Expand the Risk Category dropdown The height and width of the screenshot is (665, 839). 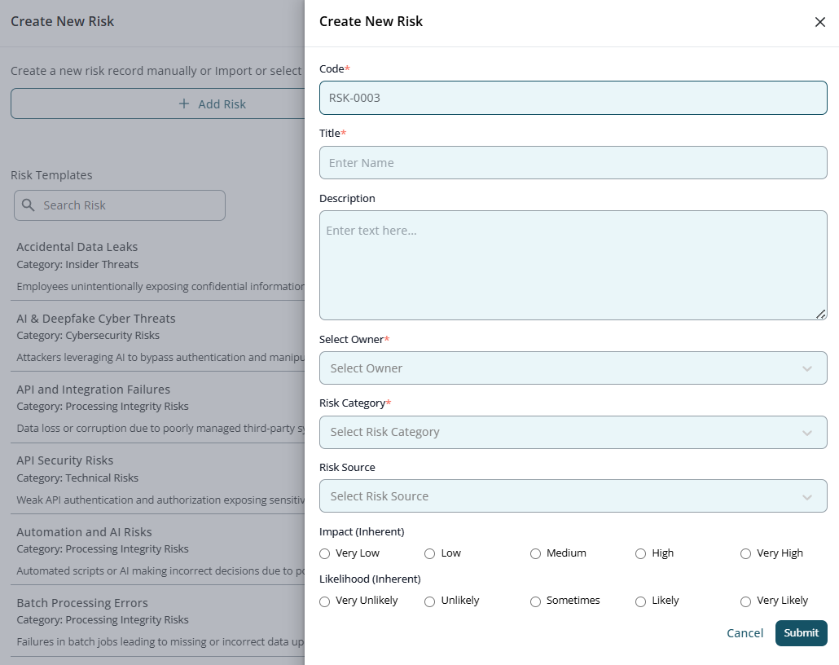573,432
